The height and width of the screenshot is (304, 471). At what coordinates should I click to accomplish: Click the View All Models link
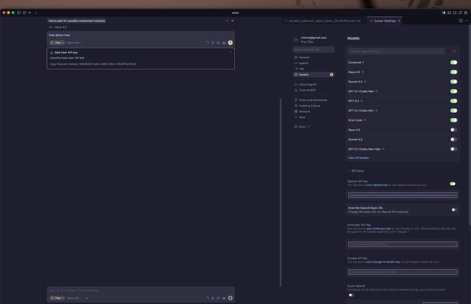358,158
